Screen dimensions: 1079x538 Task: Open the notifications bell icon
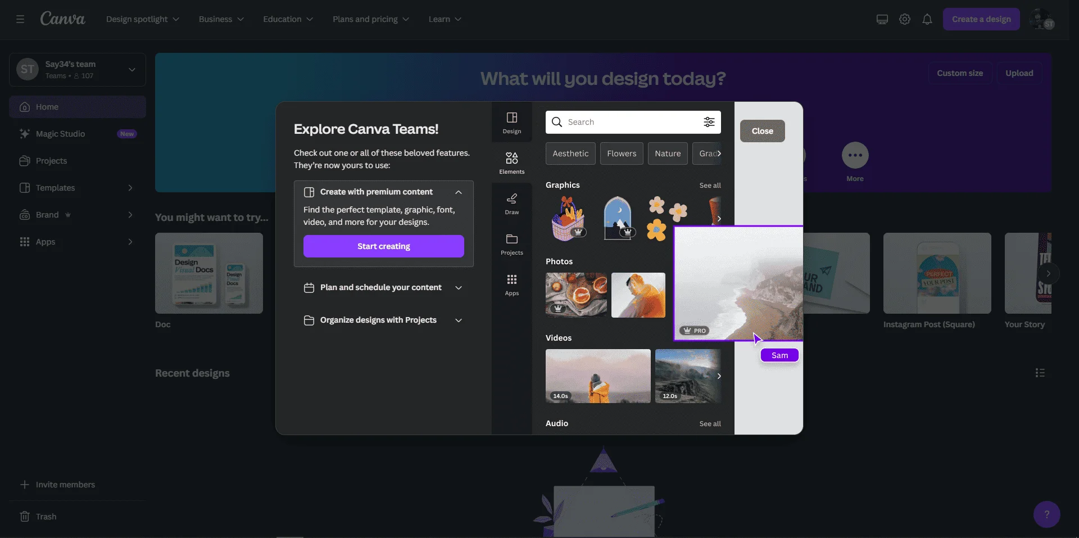tap(927, 19)
